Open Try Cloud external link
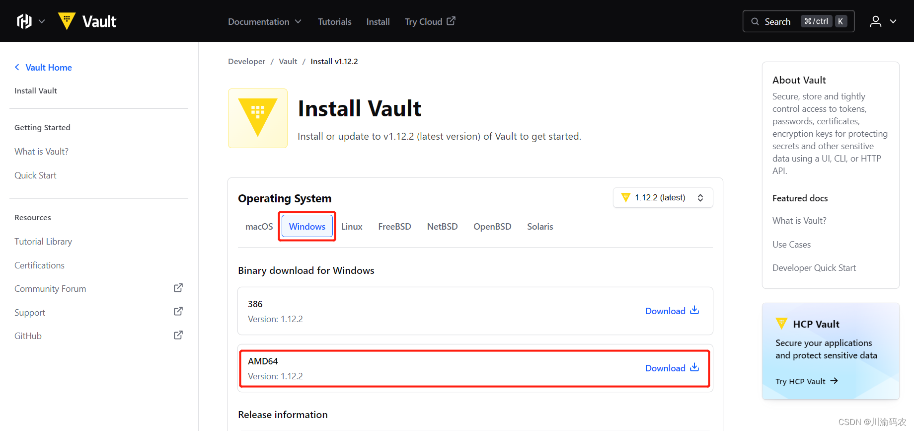Image resolution: width=914 pixels, height=431 pixels. tap(430, 21)
